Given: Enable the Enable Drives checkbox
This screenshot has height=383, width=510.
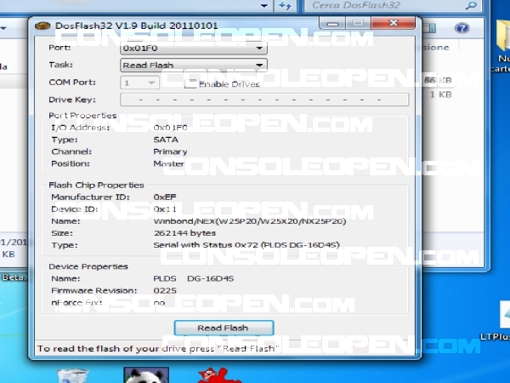Looking at the screenshot, I should tap(190, 83).
